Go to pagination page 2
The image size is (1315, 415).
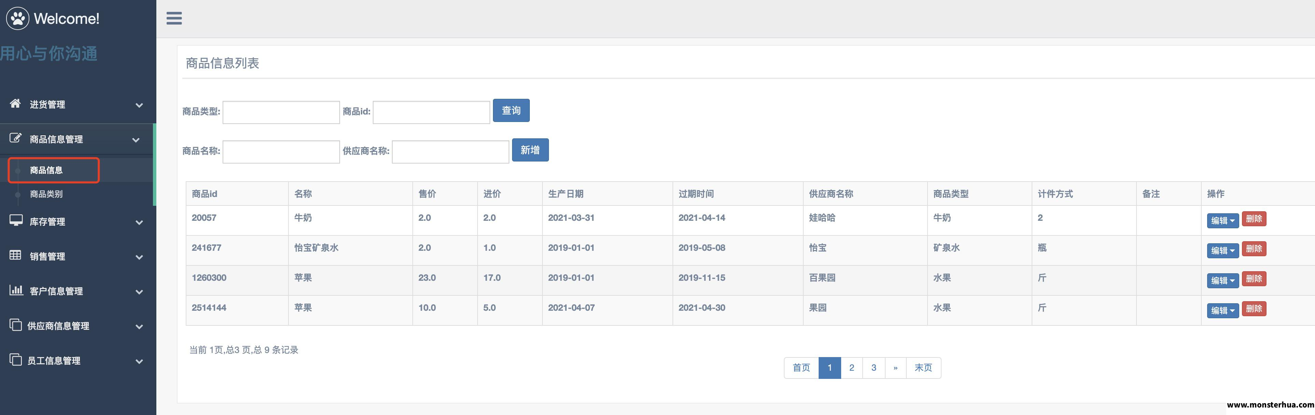tap(851, 368)
